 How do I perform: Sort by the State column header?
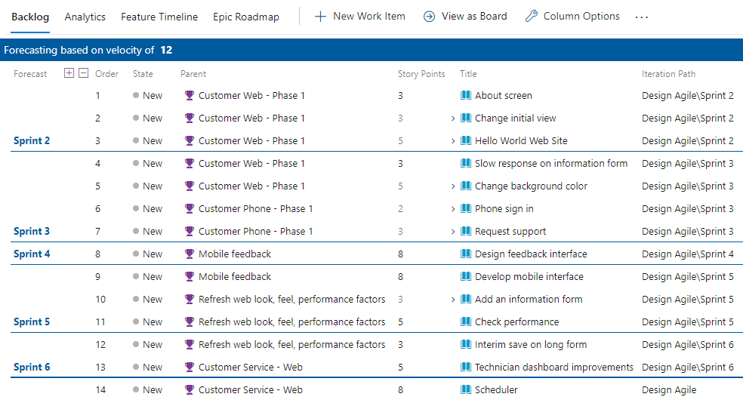[143, 74]
